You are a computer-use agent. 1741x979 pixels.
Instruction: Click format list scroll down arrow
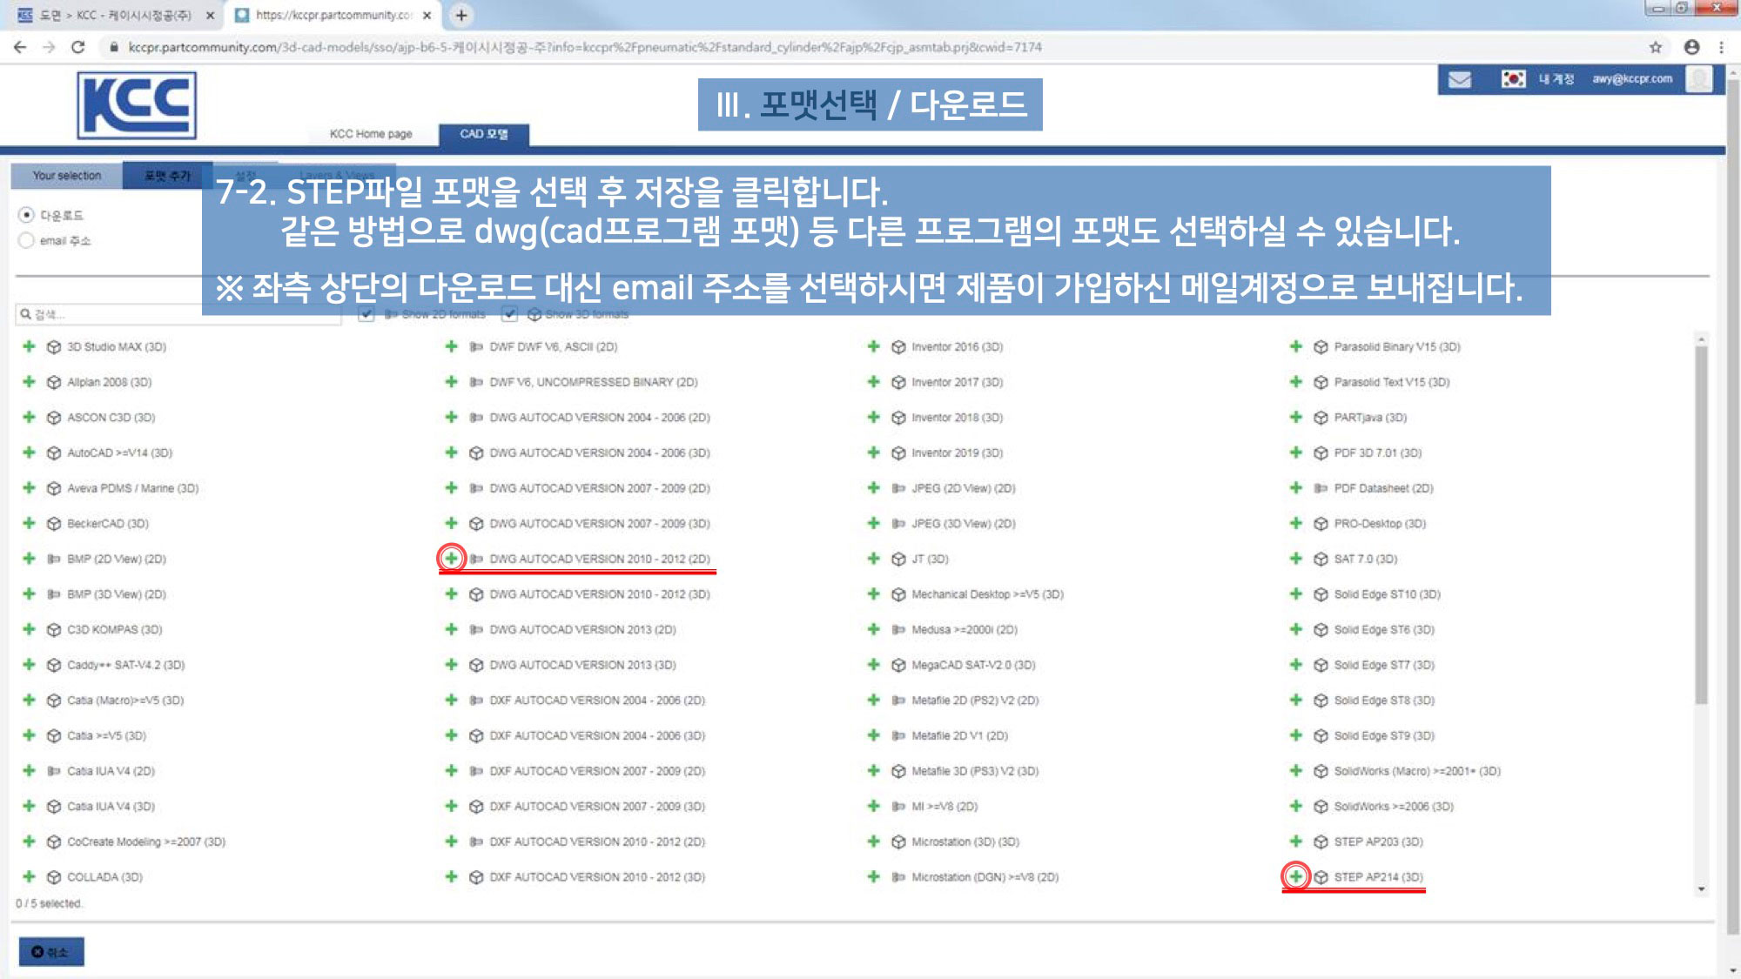coord(1701,889)
